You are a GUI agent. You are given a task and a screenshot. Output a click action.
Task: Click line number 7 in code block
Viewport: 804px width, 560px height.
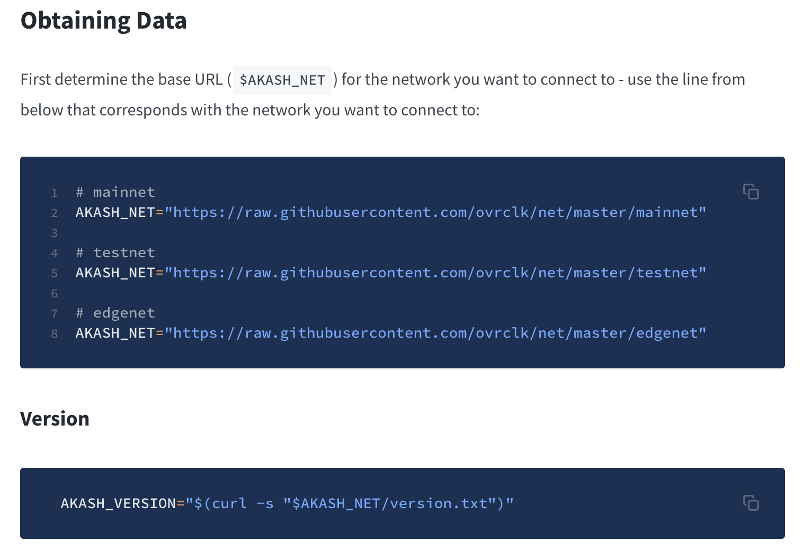coord(54,313)
